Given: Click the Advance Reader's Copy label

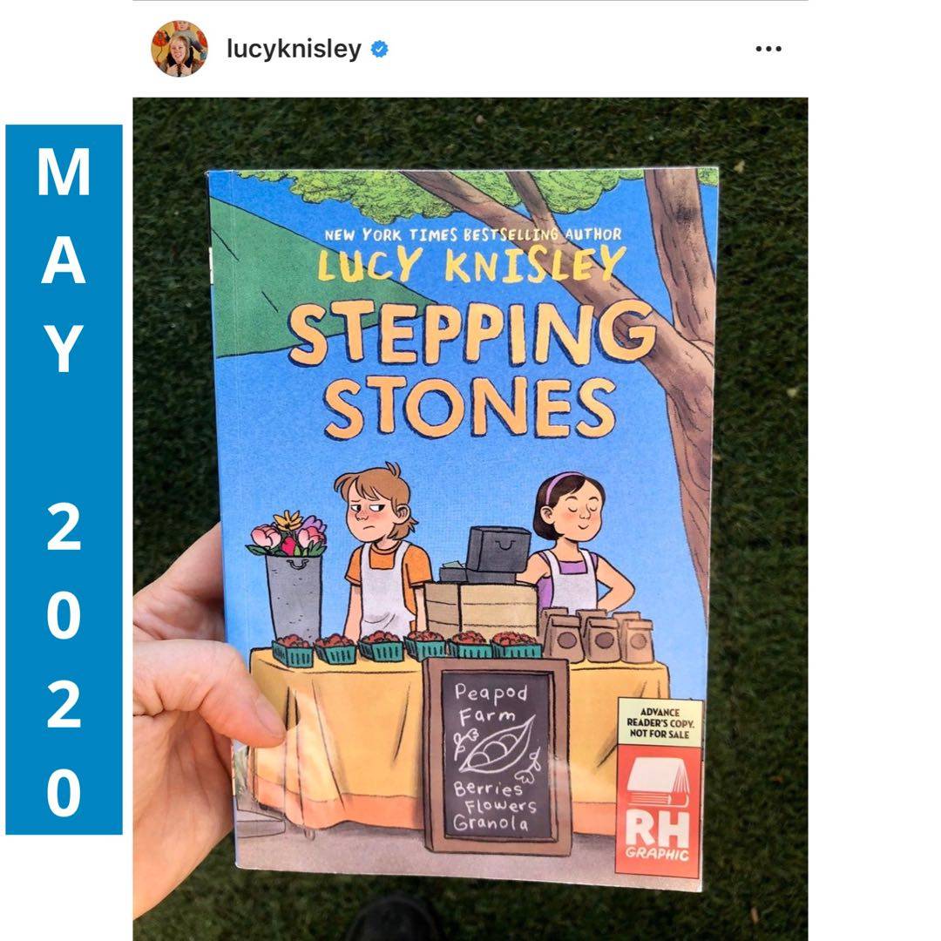Looking at the screenshot, I should [x=660, y=722].
